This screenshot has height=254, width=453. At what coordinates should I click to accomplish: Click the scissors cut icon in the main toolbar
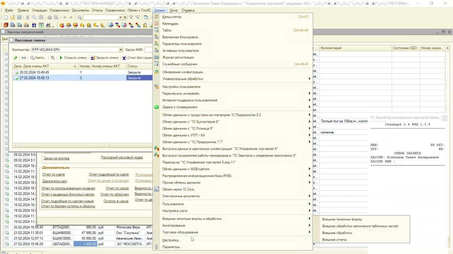click(x=28, y=17)
